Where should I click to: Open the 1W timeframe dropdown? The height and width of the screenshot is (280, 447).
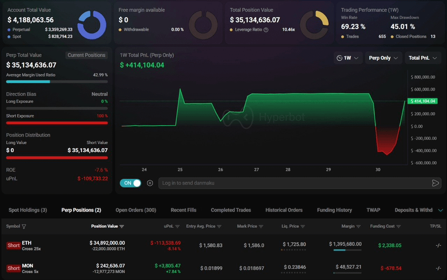(x=348, y=58)
